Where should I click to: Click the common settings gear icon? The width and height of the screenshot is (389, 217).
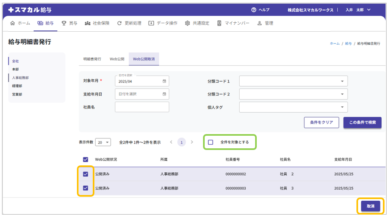coord(187,23)
